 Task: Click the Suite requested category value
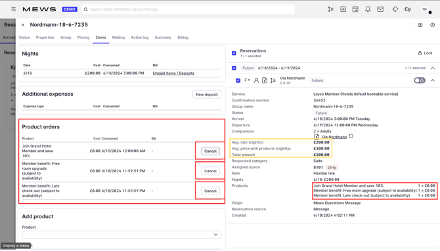(x=318, y=161)
